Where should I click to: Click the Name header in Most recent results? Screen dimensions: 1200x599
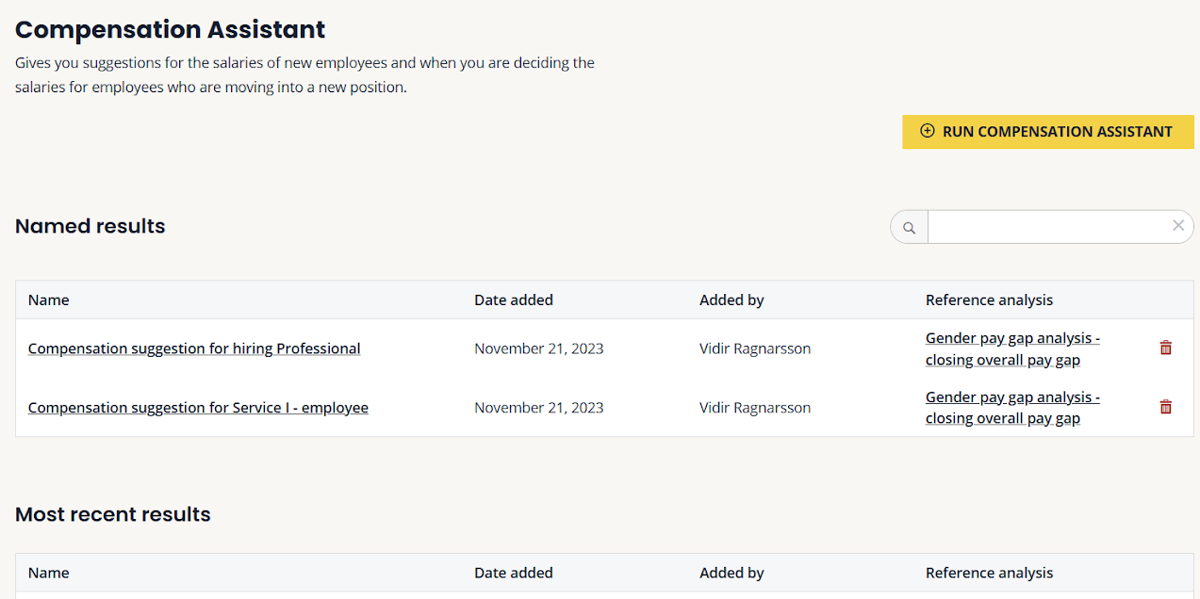[x=49, y=573]
